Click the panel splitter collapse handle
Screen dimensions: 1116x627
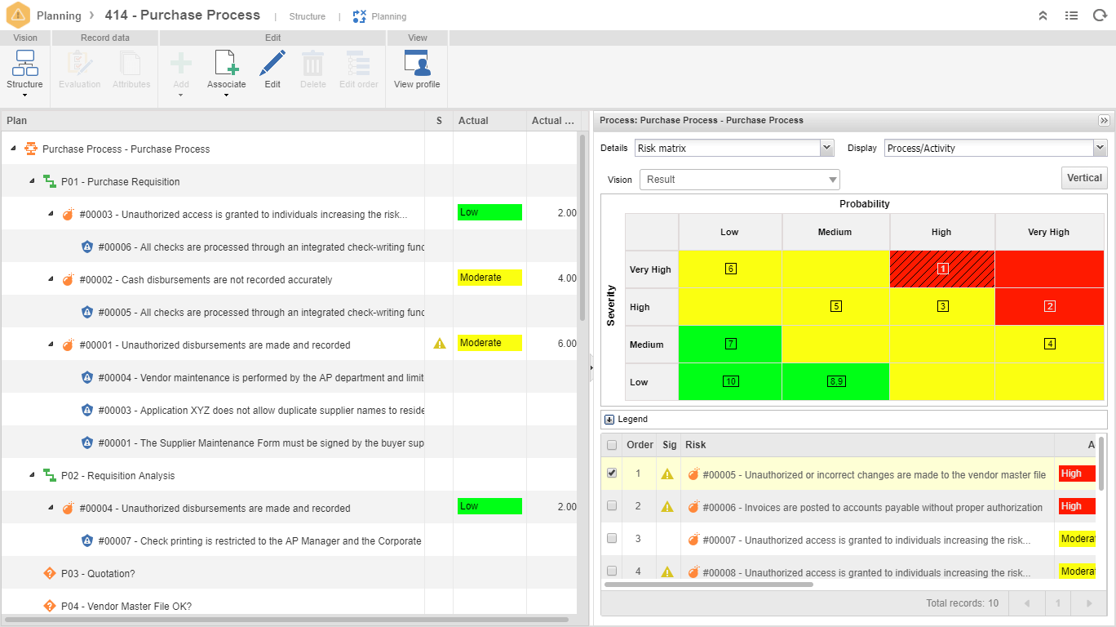pyautogui.click(x=591, y=368)
